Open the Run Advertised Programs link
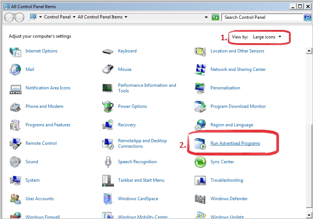The width and height of the screenshot is (313, 219). (235, 143)
